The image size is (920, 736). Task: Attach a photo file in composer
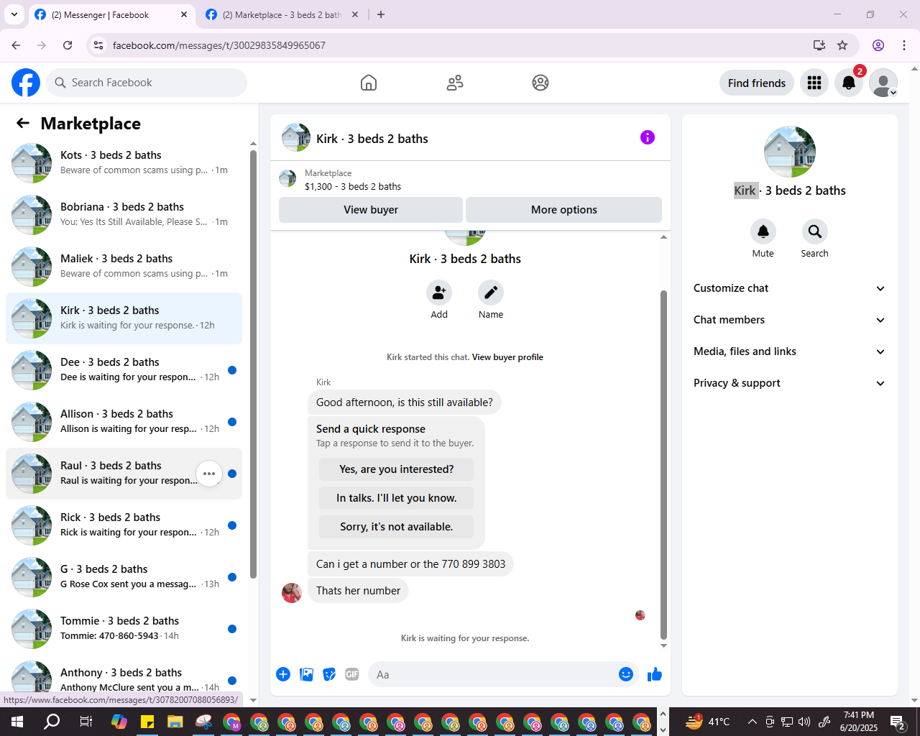point(307,674)
